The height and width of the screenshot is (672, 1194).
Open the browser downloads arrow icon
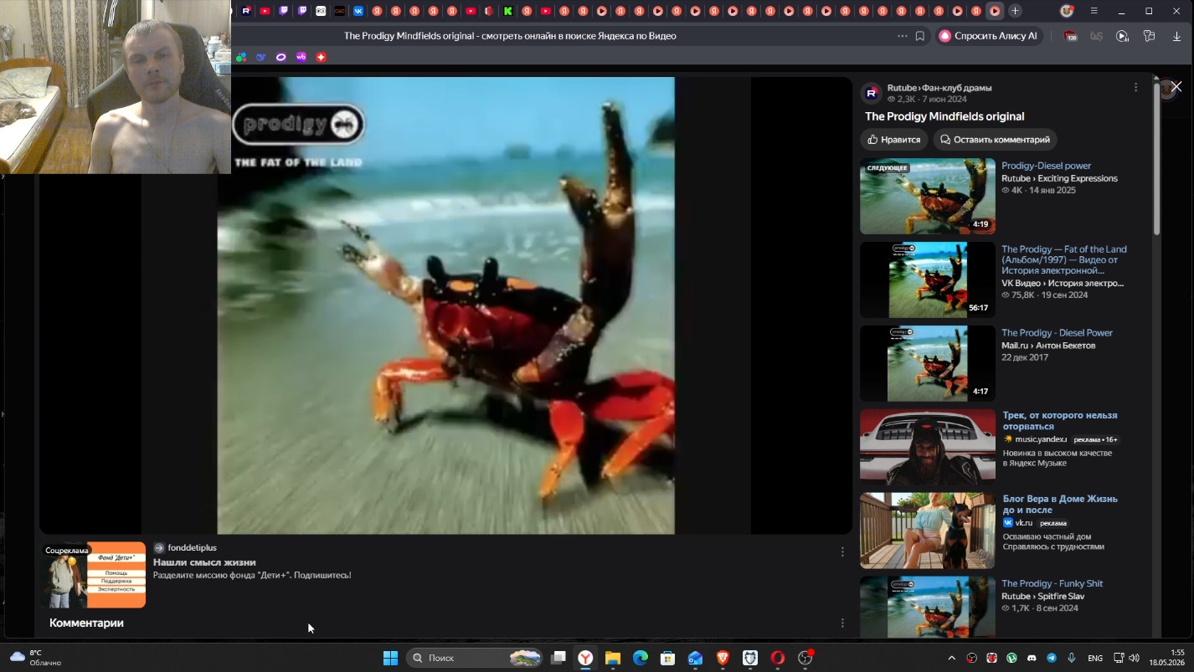tap(1176, 36)
